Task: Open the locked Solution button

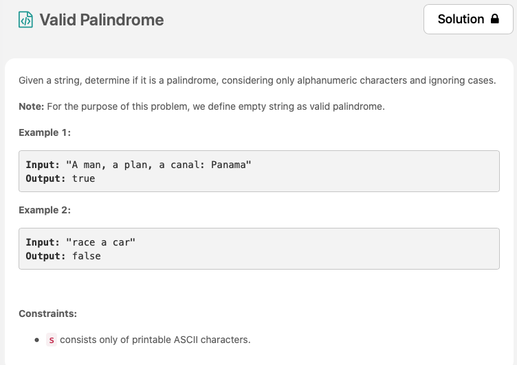Action: pos(468,19)
